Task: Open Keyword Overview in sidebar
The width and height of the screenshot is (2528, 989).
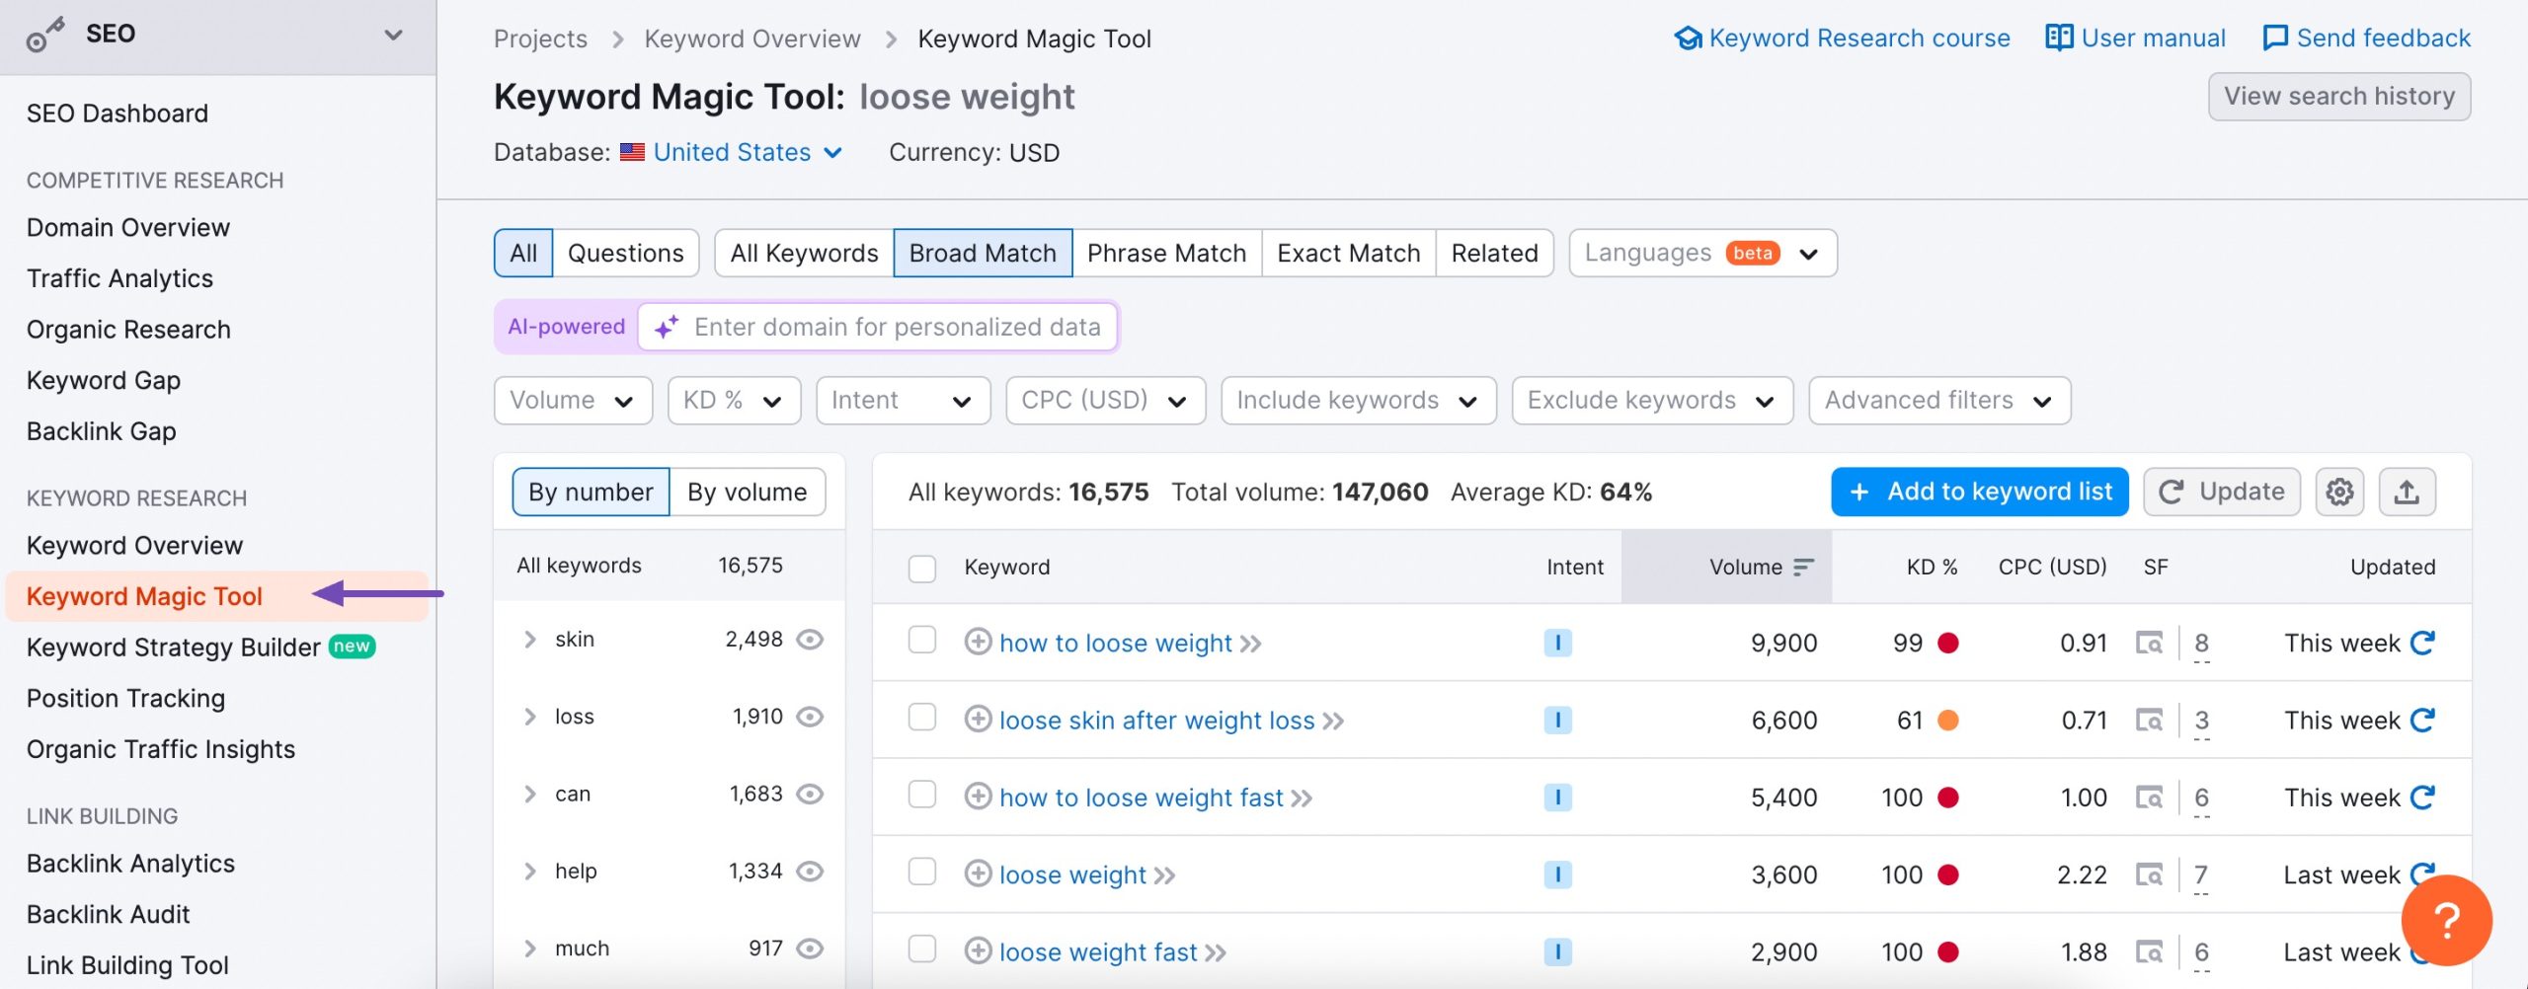Action: click(x=134, y=545)
